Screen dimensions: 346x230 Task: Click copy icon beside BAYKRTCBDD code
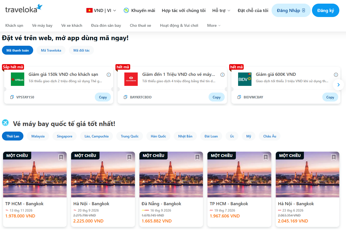tap(125, 97)
